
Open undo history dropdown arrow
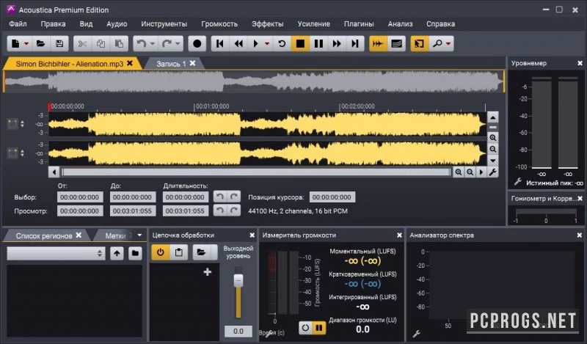(x=153, y=44)
